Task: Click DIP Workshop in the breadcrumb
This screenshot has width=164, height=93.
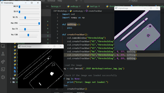Action: (x=60, y=11)
